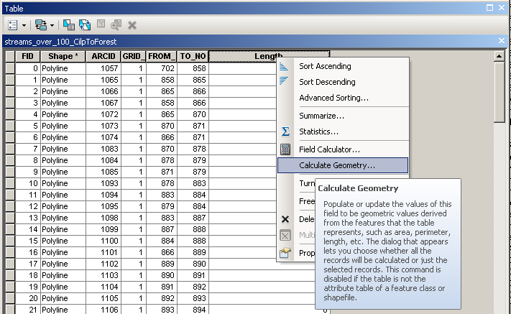Choose Calculate Geometry from context menu
Viewport: 511px width, 314px height.
336,165
